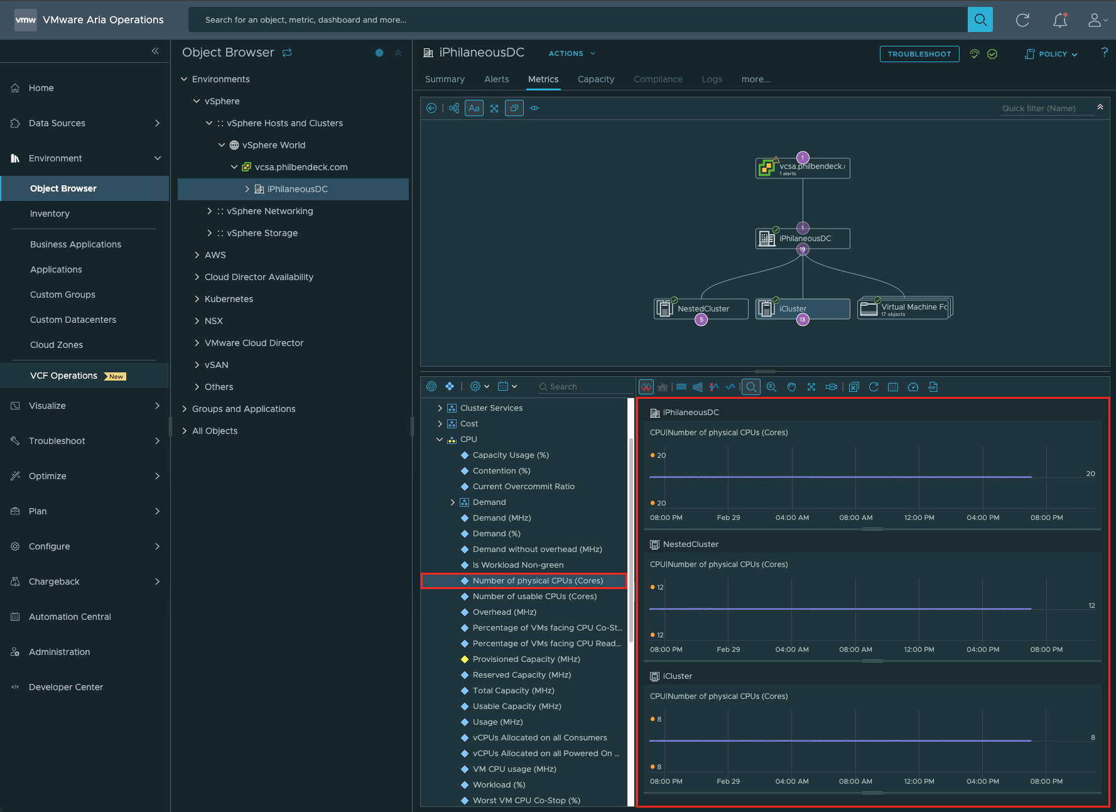Collapse the left navigation with double chevron
Screen dimensions: 1116x812
tap(155, 51)
